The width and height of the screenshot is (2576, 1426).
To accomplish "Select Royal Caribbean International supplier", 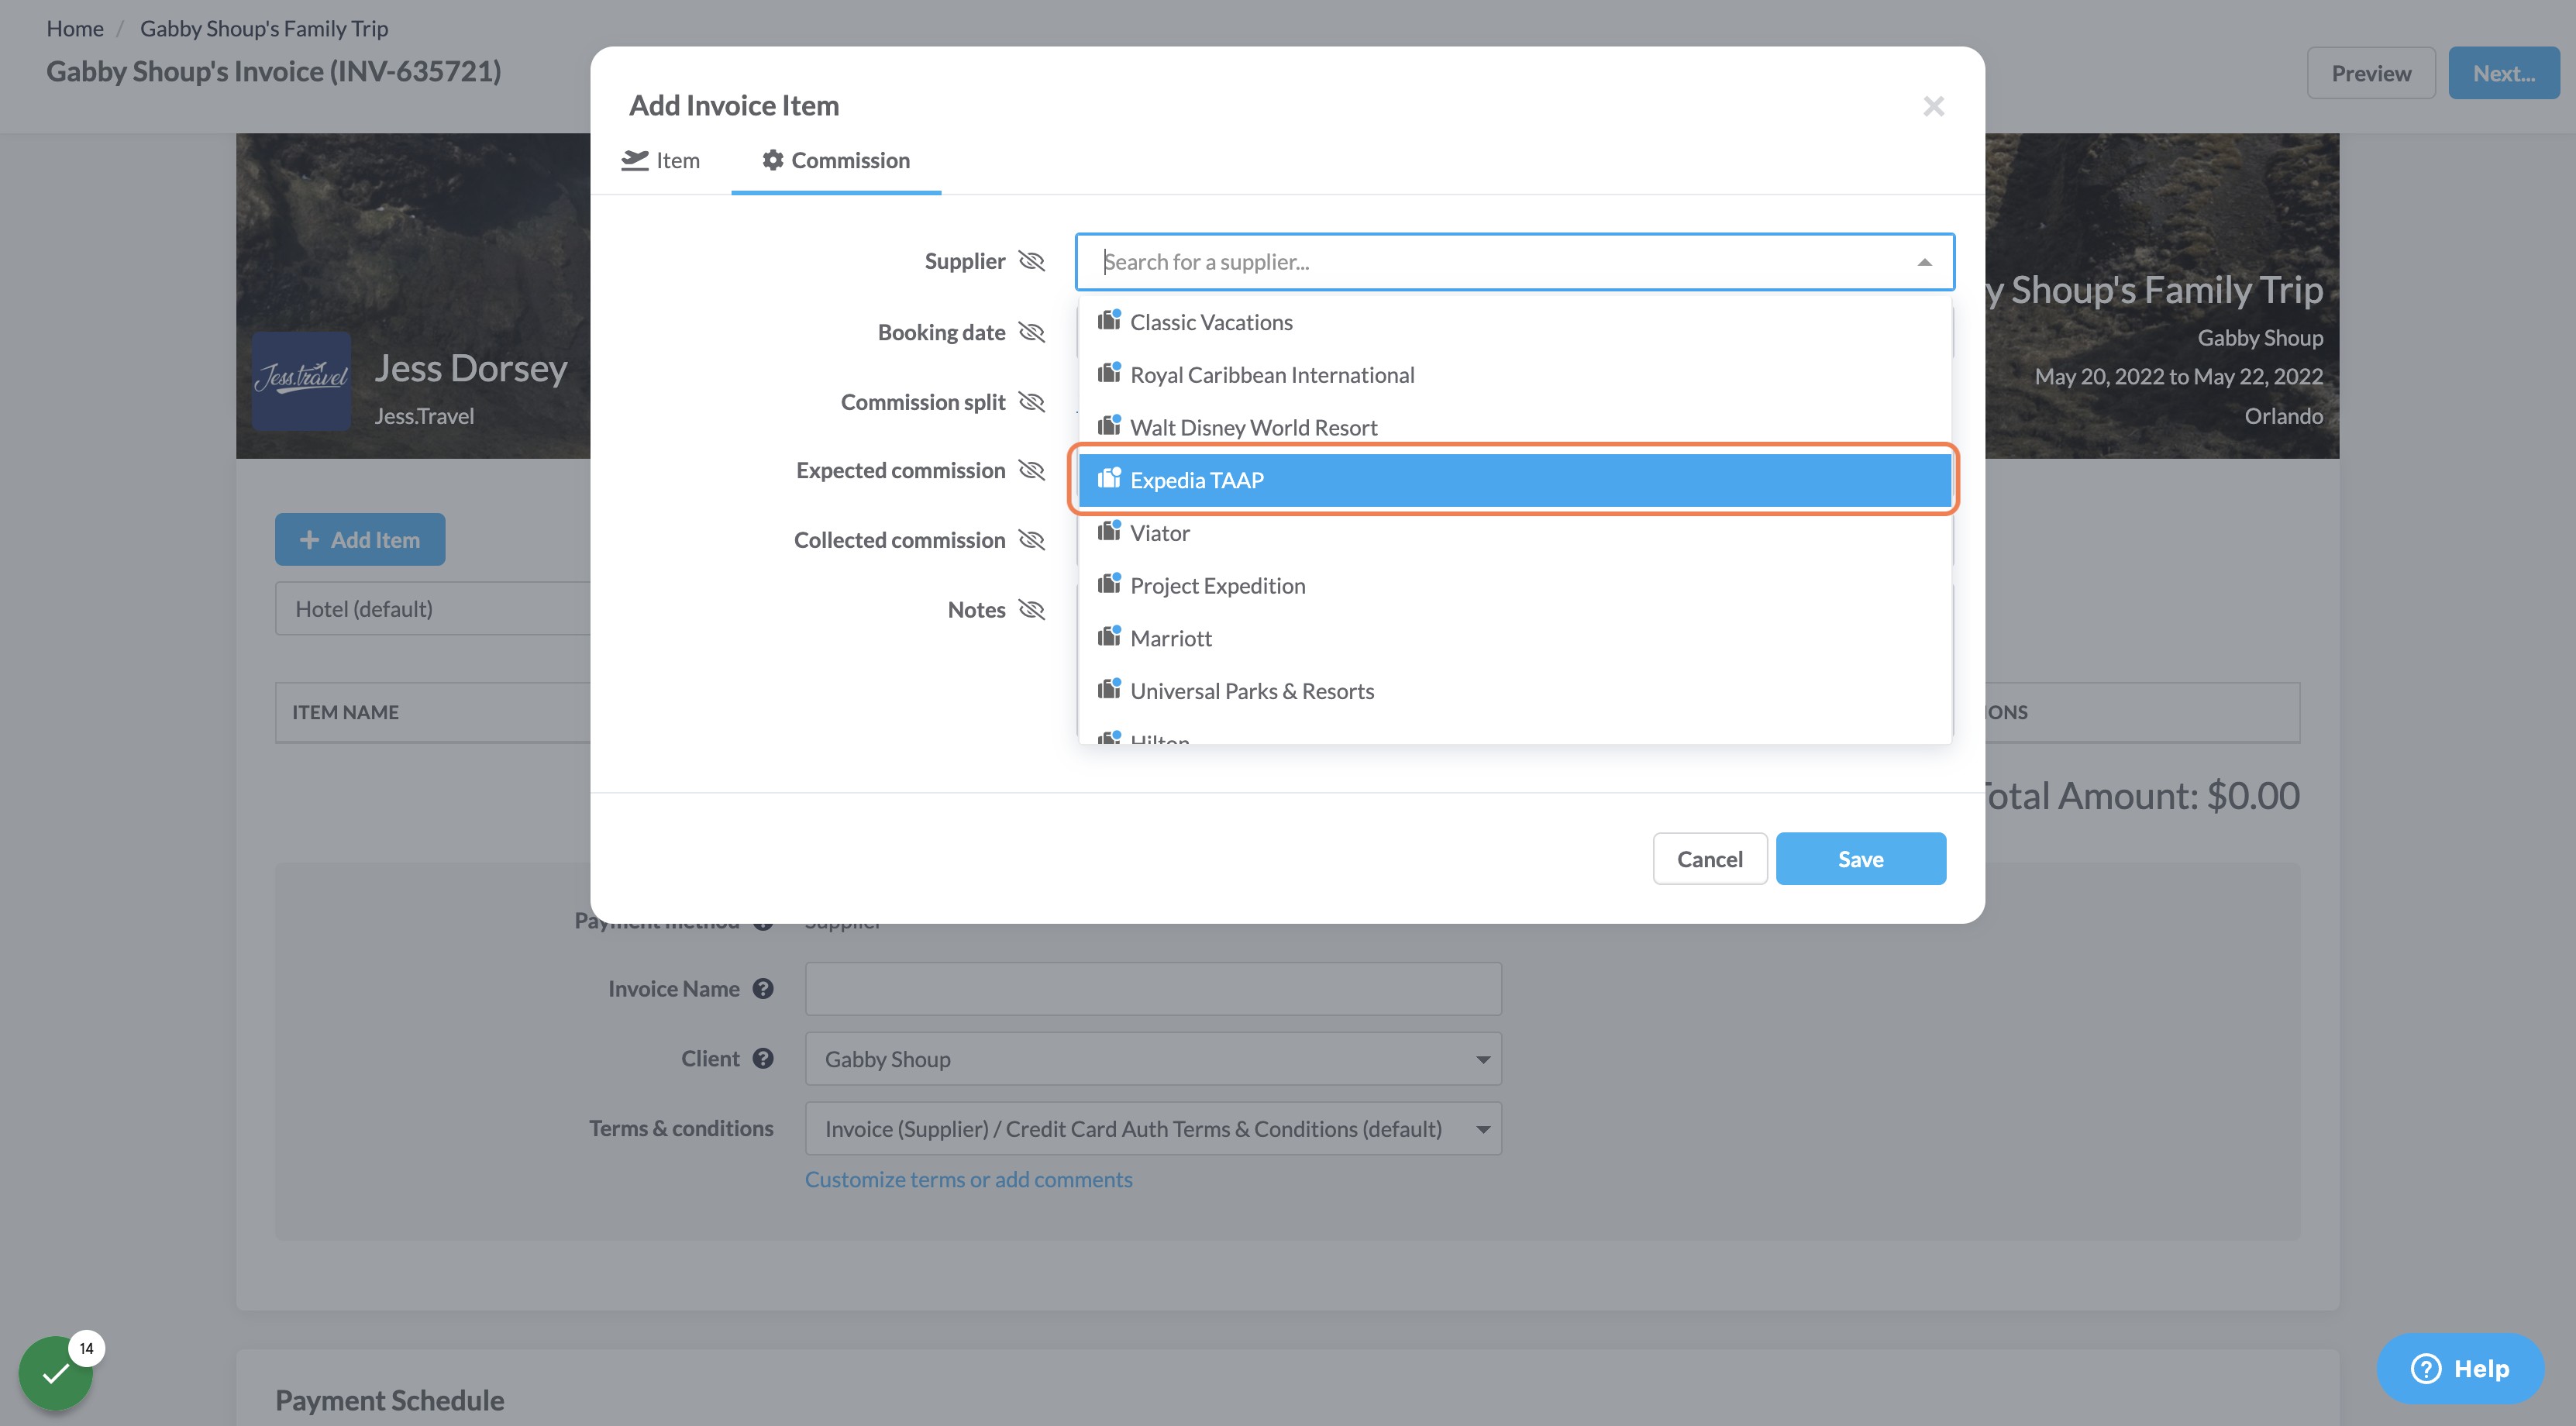I will [1515, 375].
